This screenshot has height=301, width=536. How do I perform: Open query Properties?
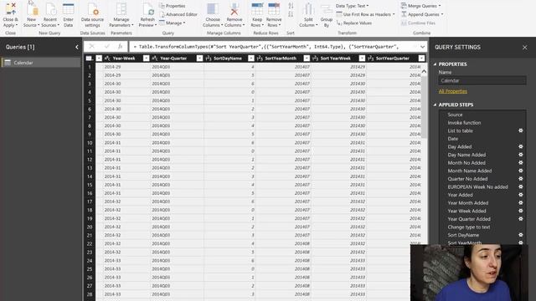click(x=173, y=6)
